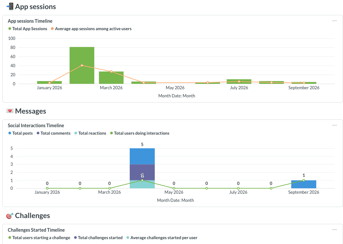The width and height of the screenshot is (343, 244).
Task: Toggle the Total challenges started legend
Action: coord(98,238)
